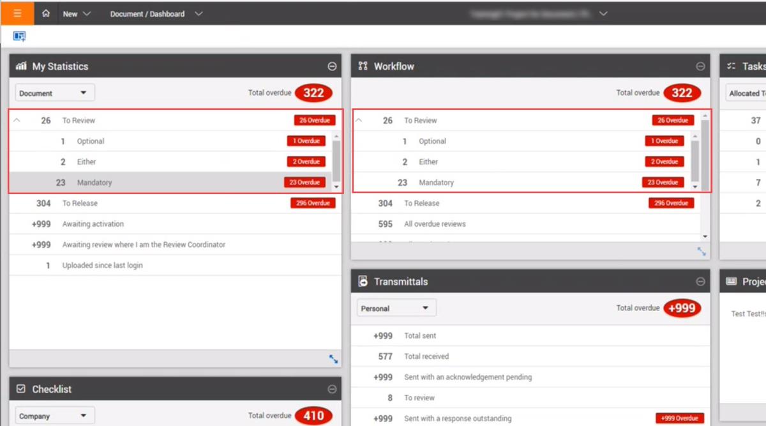Collapse the Checklist panel
Viewport: 766px width, 426px height.
pos(332,389)
